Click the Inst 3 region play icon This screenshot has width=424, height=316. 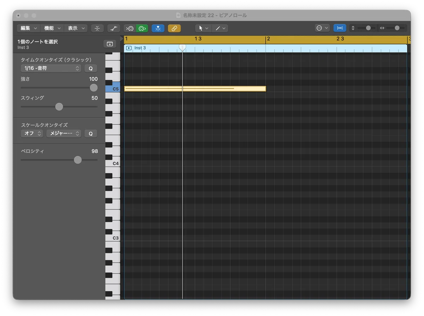tap(129, 48)
